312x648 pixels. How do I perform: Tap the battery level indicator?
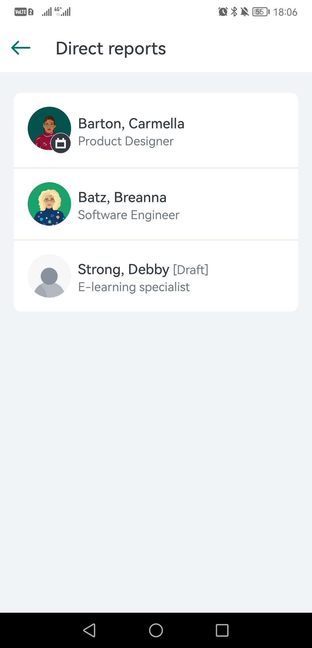click(261, 12)
